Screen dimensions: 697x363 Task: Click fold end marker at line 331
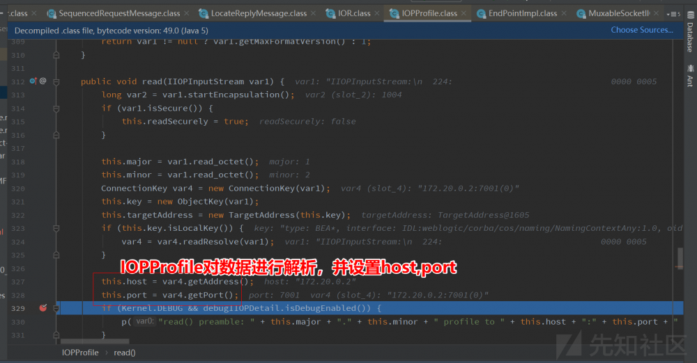[x=56, y=334]
